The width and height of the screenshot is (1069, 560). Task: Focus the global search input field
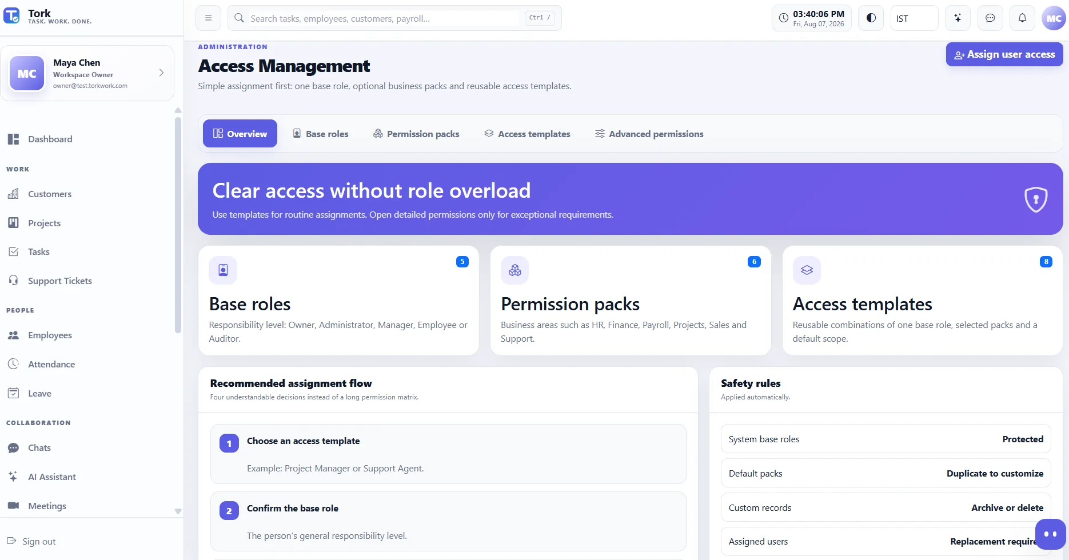point(384,18)
